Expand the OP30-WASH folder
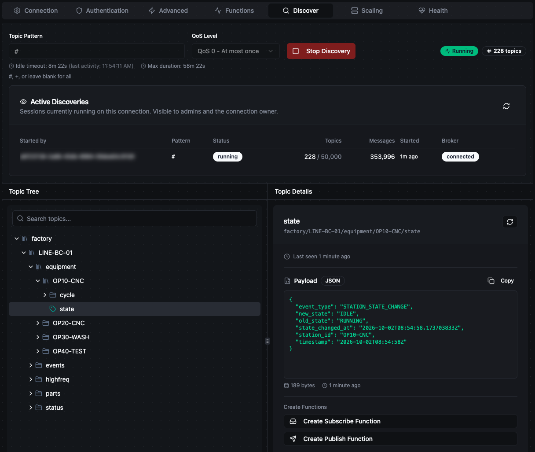The height and width of the screenshot is (452, 535). (38, 337)
